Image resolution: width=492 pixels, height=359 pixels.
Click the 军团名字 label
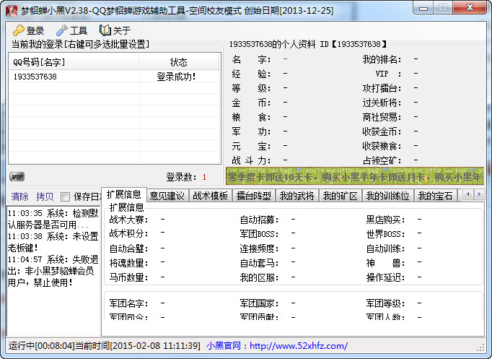click(x=128, y=303)
